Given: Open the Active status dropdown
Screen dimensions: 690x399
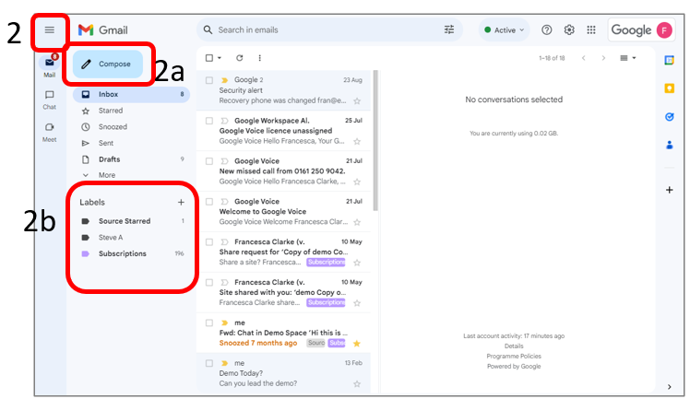Looking at the screenshot, I should (x=504, y=29).
